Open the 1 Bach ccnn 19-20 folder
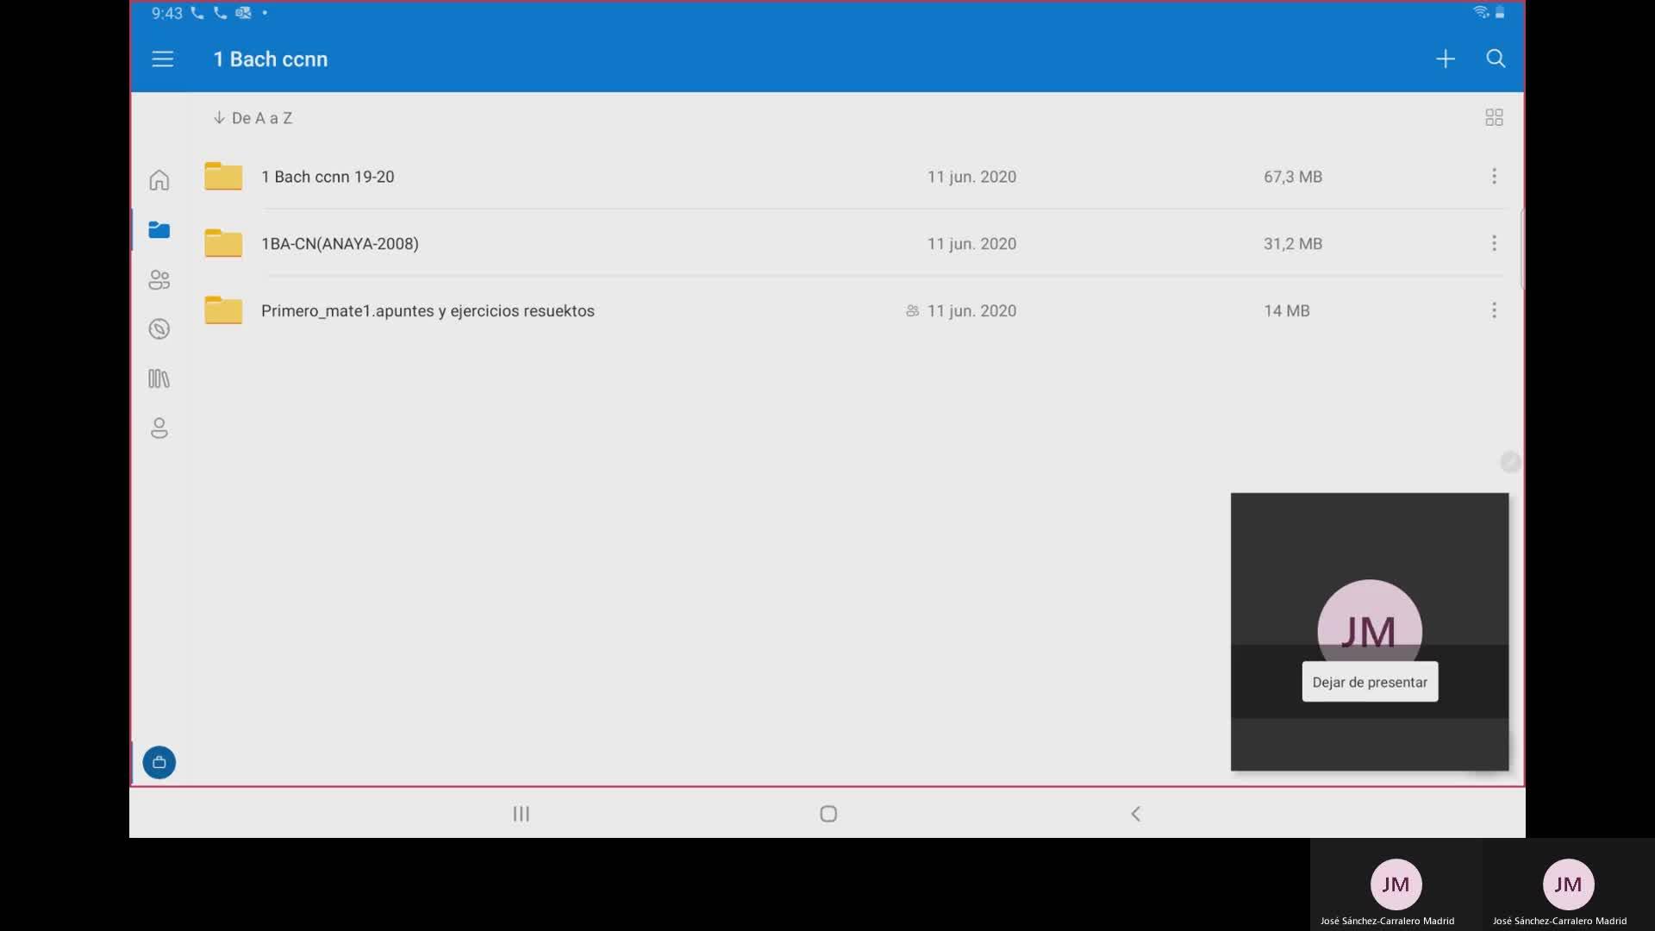Image resolution: width=1655 pixels, height=931 pixels. tap(328, 177)
